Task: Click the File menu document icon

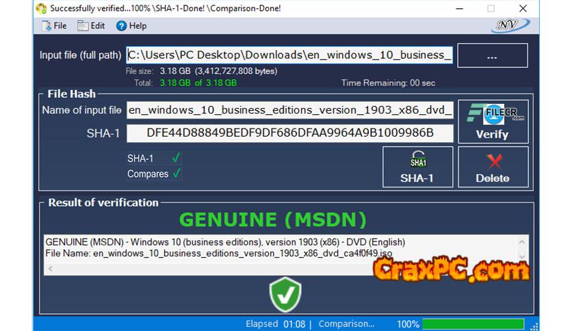Action: pos(47,26)
